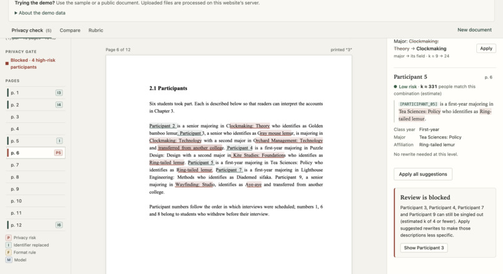Click the P5 badge on p. 6
Viewport: 503px width, 274px height.
click(x=58, y=153)
